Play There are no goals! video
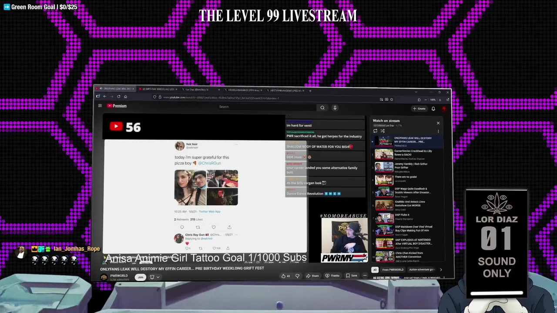 pyautogui.click(x=408, y=180)
